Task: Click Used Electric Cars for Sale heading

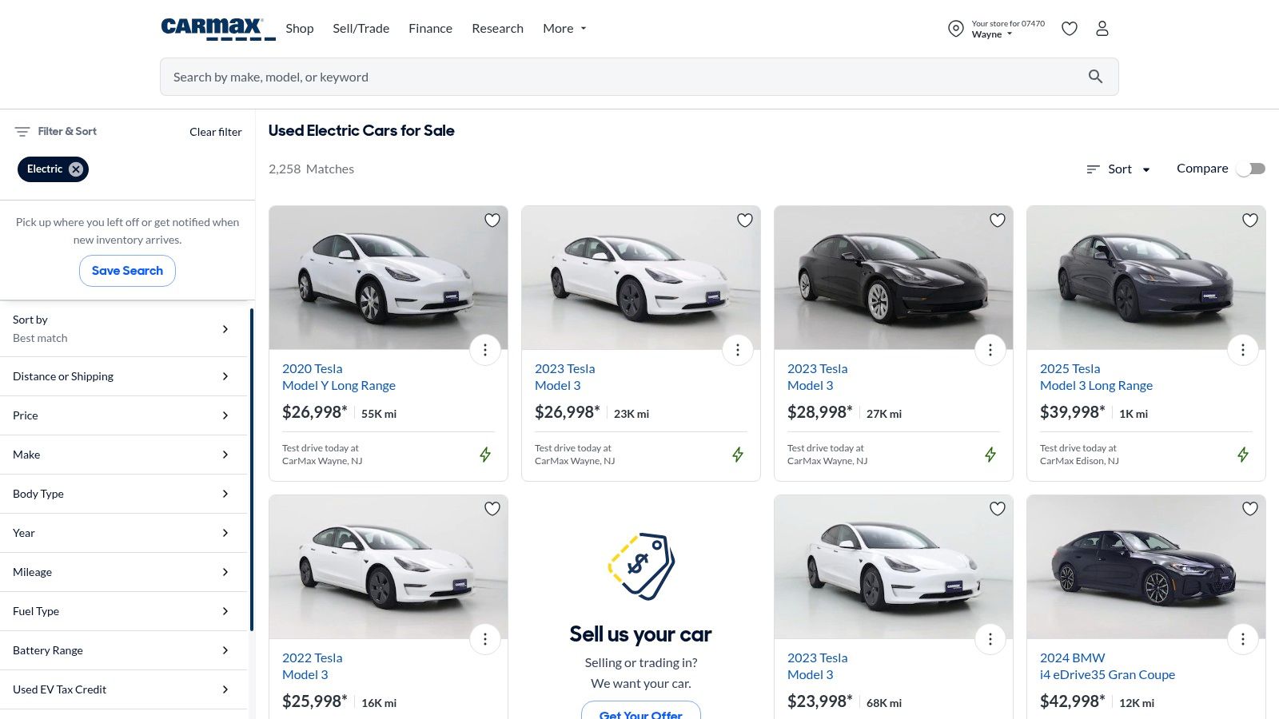Action: coord(361,131)
